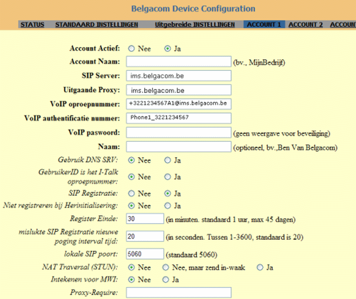Select Ja for Account Actief
The width and height of the screenshot is (356, 299).
click(x=167, y=49)
